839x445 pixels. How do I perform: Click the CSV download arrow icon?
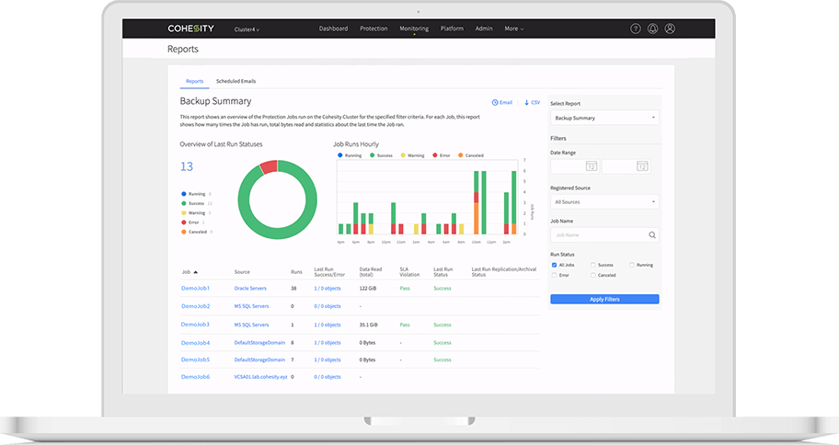[x=526, y=102]
